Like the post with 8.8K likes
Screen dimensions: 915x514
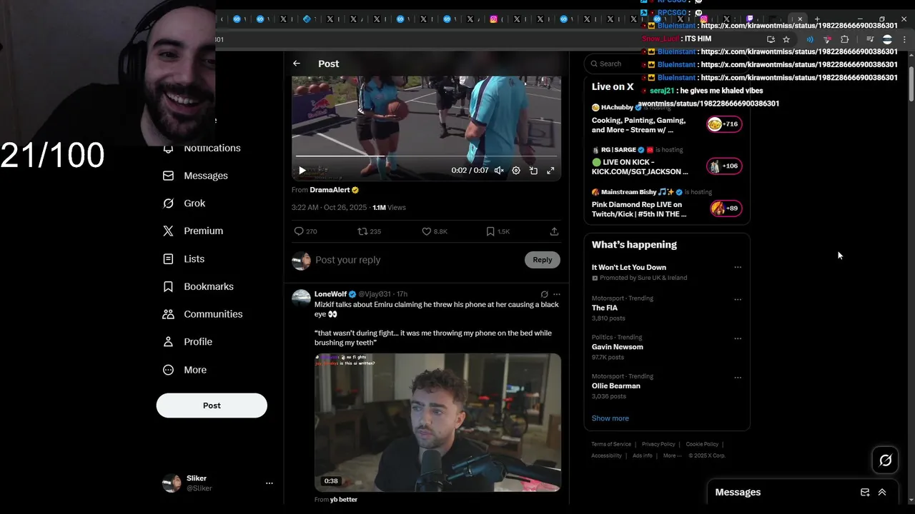435,231
